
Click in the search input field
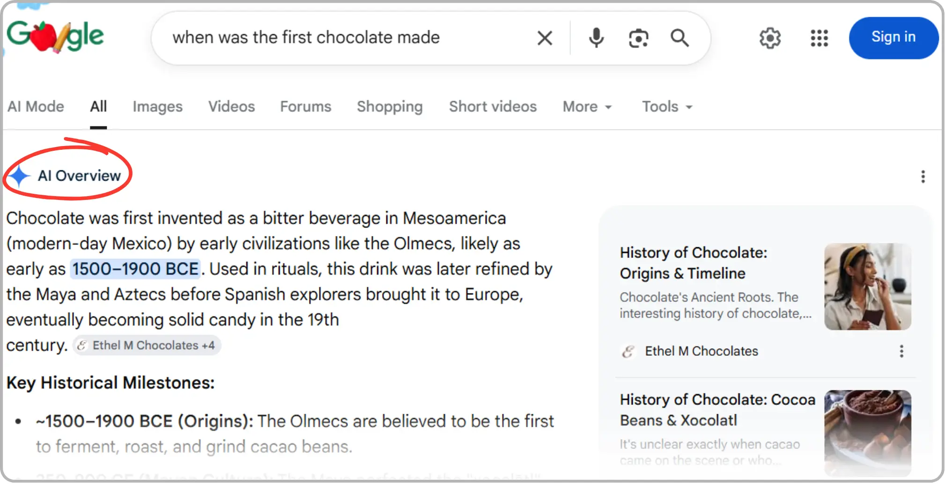coord(347,37)
